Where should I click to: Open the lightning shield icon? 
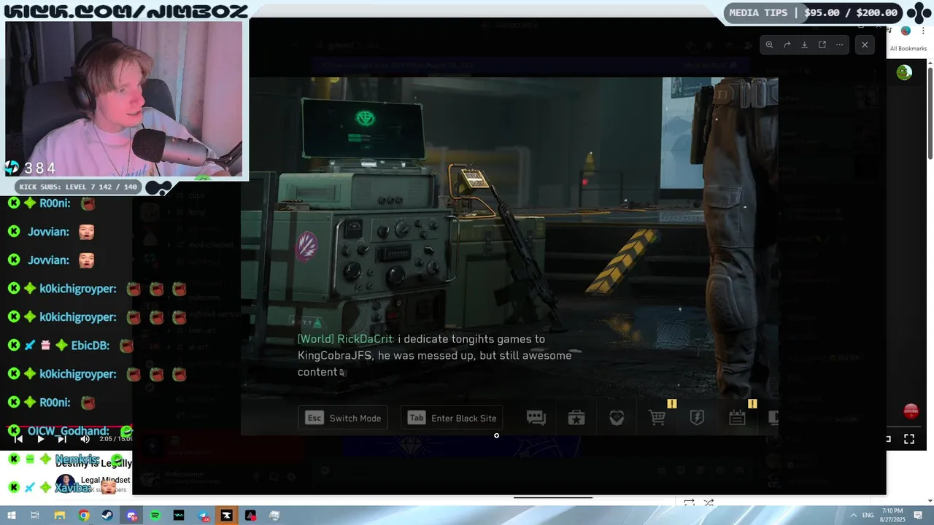coord(697,418)
